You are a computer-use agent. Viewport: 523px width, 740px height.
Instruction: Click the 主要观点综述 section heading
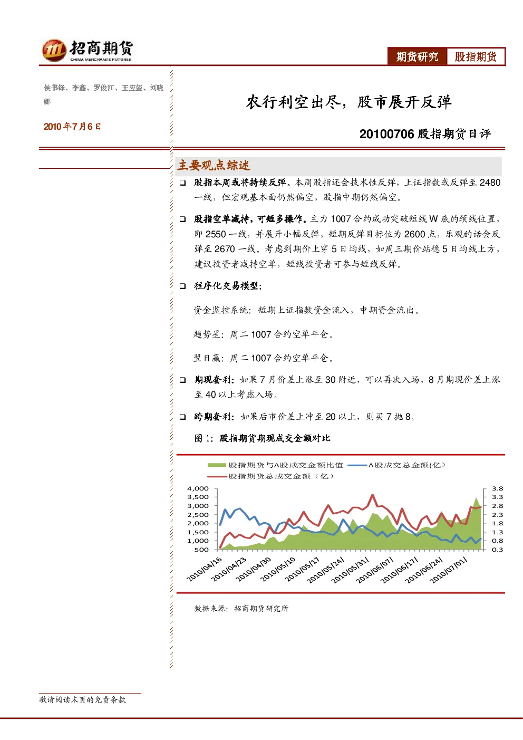214,166
